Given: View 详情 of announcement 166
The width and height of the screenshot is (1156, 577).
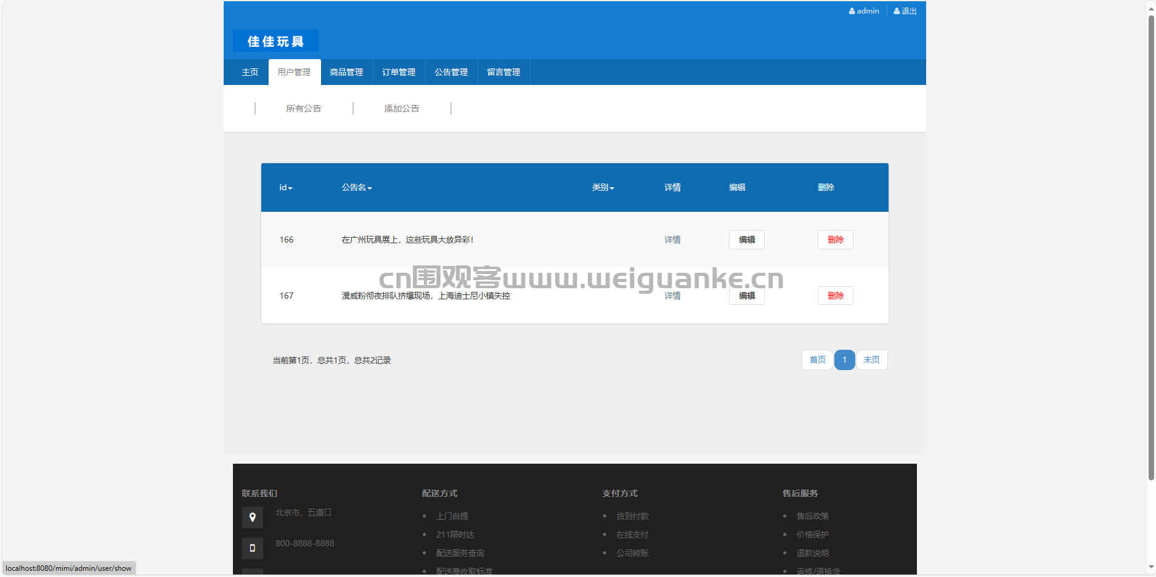Looking at the screenshot, I should pyautogui.click(x=672, y=240).
